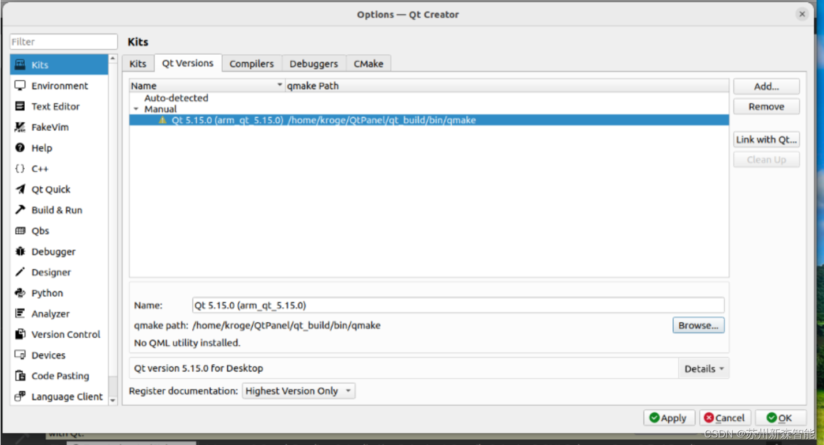
Task: Open the Register documentation dropdown
Action: tap(298, 391)
